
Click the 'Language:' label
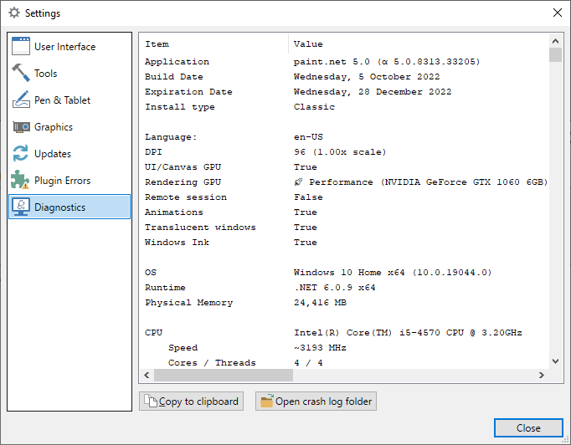pyautogui.click(x=171, y=137)
